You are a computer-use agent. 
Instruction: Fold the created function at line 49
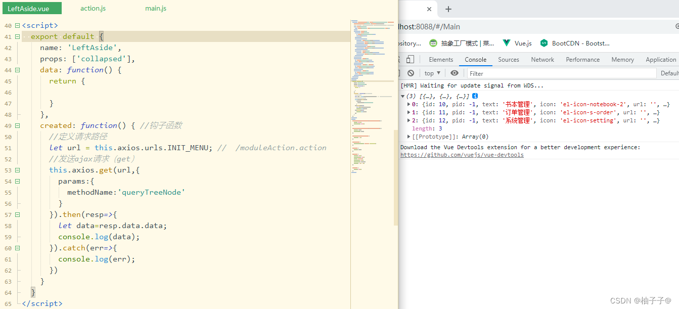click(x=18, y=125)
